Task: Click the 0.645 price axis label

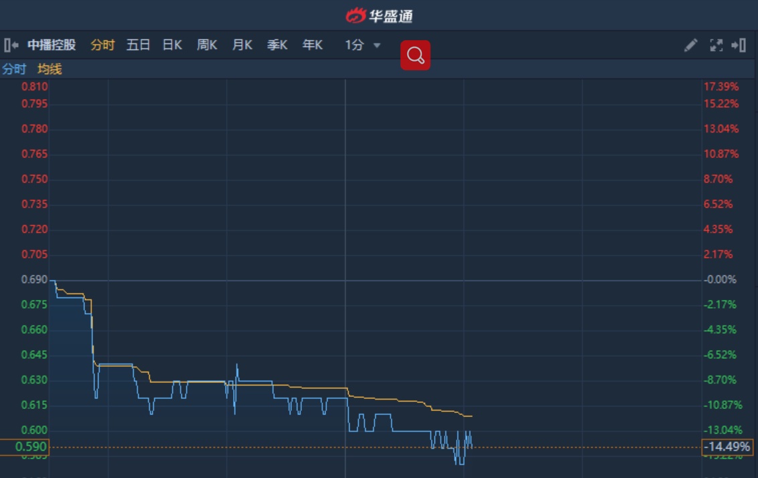Action: coord(34,355)
